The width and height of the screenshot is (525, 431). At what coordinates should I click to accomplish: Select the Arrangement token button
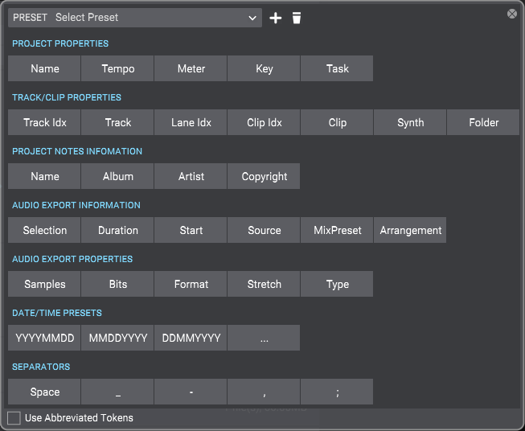coord(410,230)
